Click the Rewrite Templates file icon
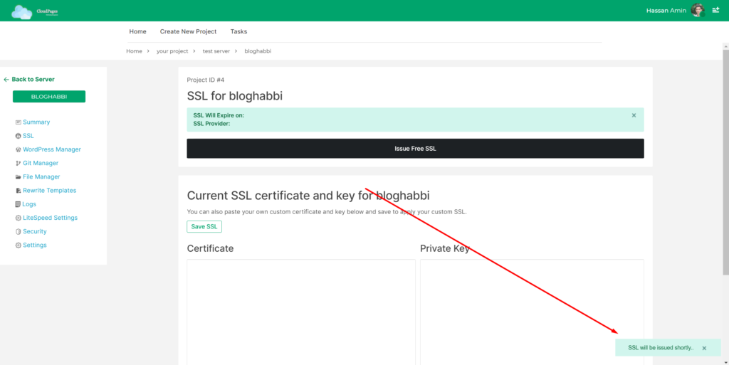This screenshot has width=729, height=365. pos(18,191)
